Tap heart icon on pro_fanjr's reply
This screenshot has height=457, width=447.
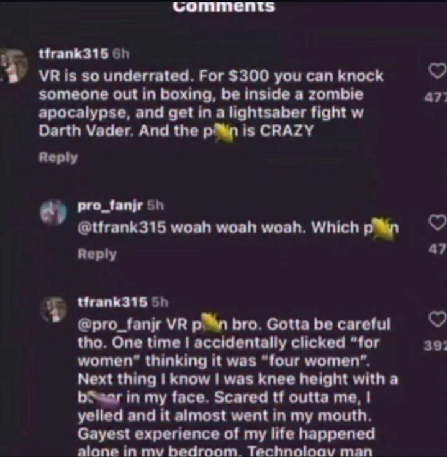pos(438,223)
